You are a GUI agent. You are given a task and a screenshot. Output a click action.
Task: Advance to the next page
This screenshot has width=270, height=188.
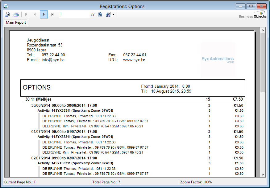pyautogui.click(x=44, y=14)
